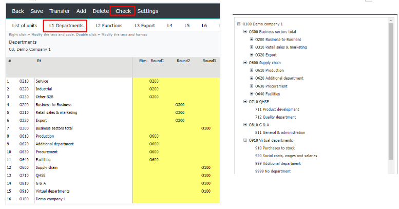Click Delete in the toolbar
Viewport: 399px width, 209px height.
click(101, 11)
